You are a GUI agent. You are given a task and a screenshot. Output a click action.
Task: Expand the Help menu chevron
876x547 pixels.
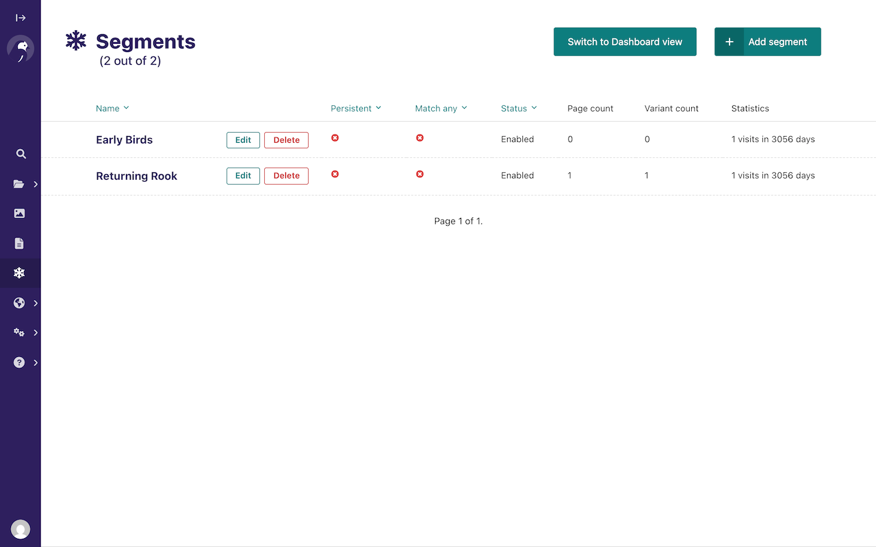click(x=36, y=362)
